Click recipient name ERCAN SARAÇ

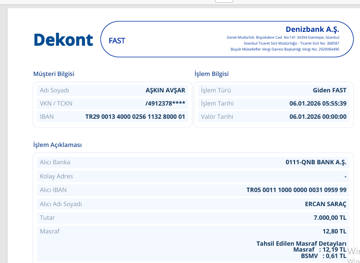click(325, 204)
